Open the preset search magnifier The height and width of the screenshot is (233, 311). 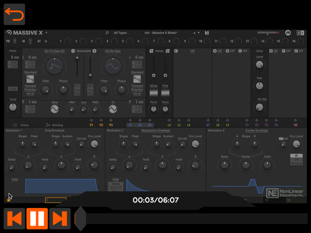107,33
